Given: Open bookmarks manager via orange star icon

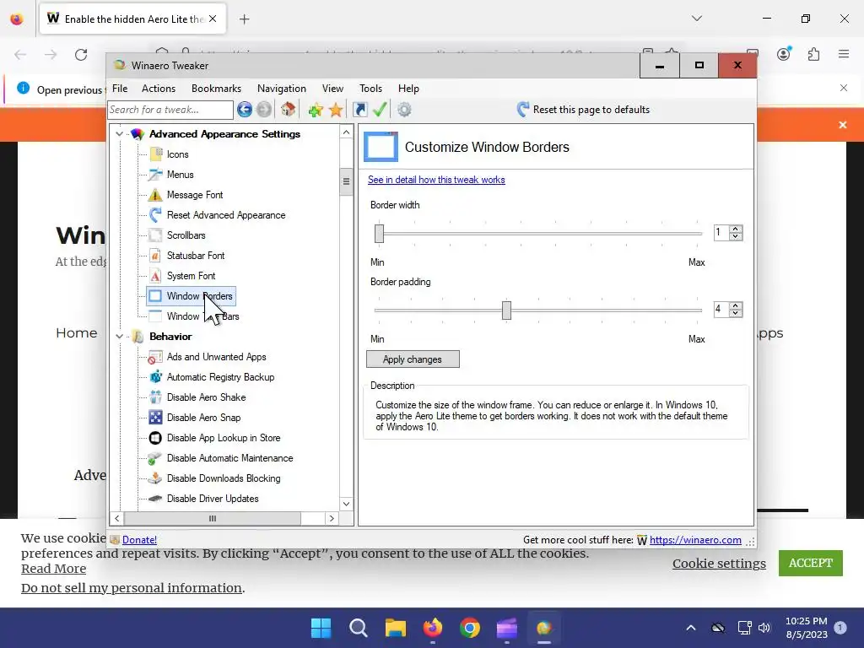Looking at the screenshot, I should click(x=336, y=110).
